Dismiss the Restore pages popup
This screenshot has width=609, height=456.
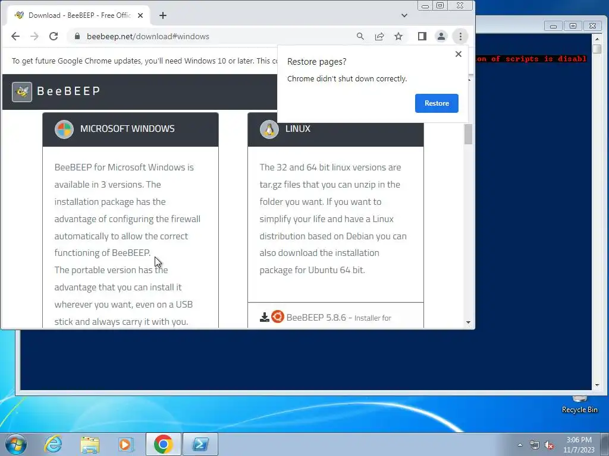point(459,54)
